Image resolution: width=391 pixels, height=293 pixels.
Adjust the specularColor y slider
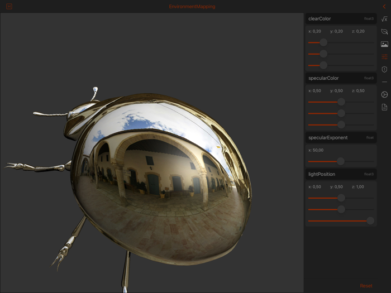[x=341, y=113]
